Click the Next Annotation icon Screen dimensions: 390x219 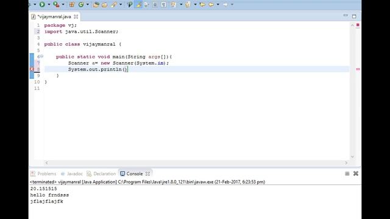[x=174, y=4]
